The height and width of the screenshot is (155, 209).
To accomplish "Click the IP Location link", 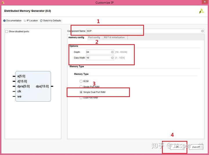I will pyautogui.click(x=32, y=21).
